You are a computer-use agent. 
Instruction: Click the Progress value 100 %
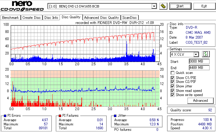(x=208, y=120)
